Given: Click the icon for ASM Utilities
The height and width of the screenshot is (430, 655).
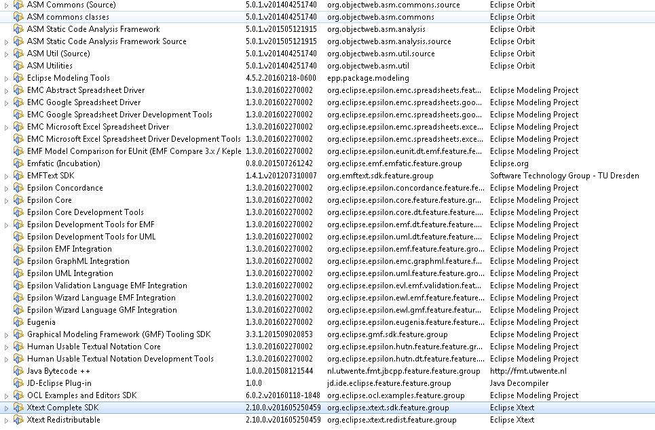Looking at the screenshot, I should [18, 66].
